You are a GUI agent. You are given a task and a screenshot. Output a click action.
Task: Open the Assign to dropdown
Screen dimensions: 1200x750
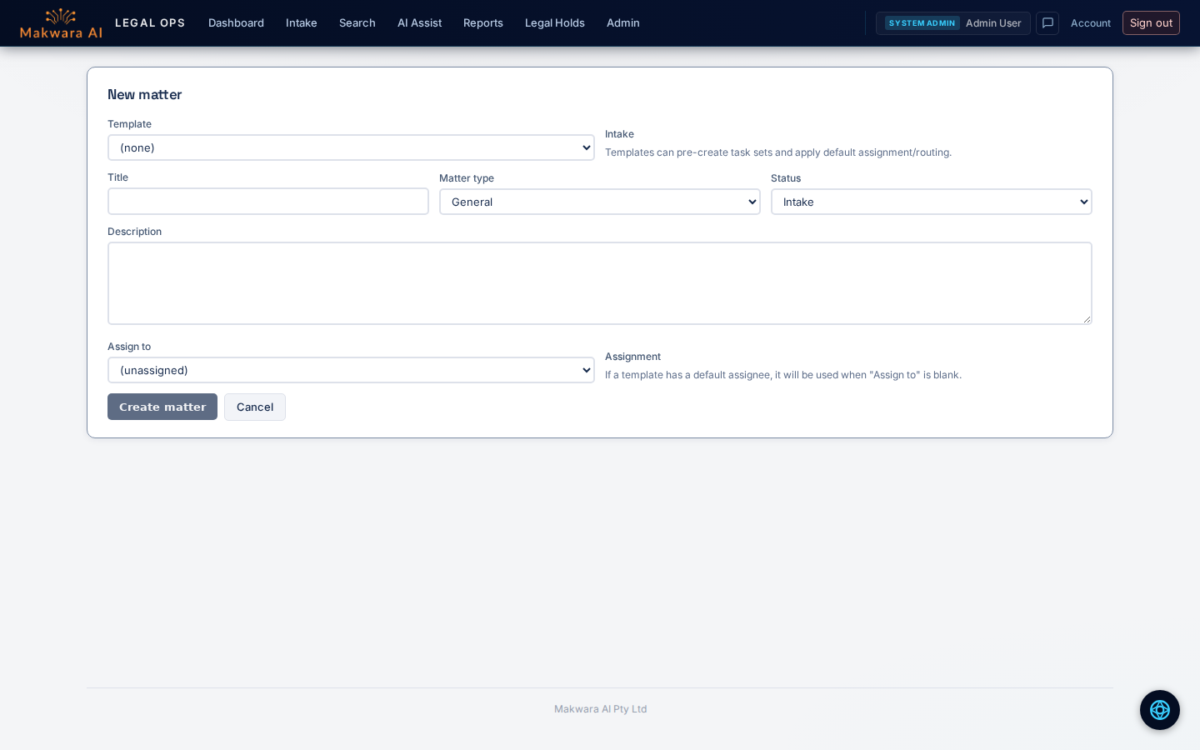[x=351, y=370]
